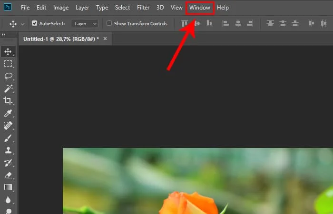Enable Show Transform Controls checkbox
This screenshot has height=214, width=333.
109,23
